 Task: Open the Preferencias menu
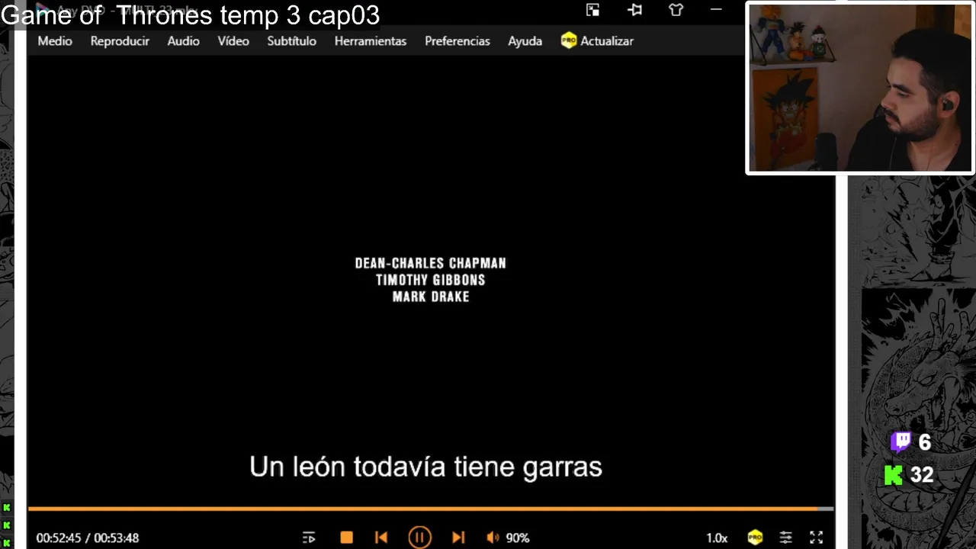coord(457,41)
